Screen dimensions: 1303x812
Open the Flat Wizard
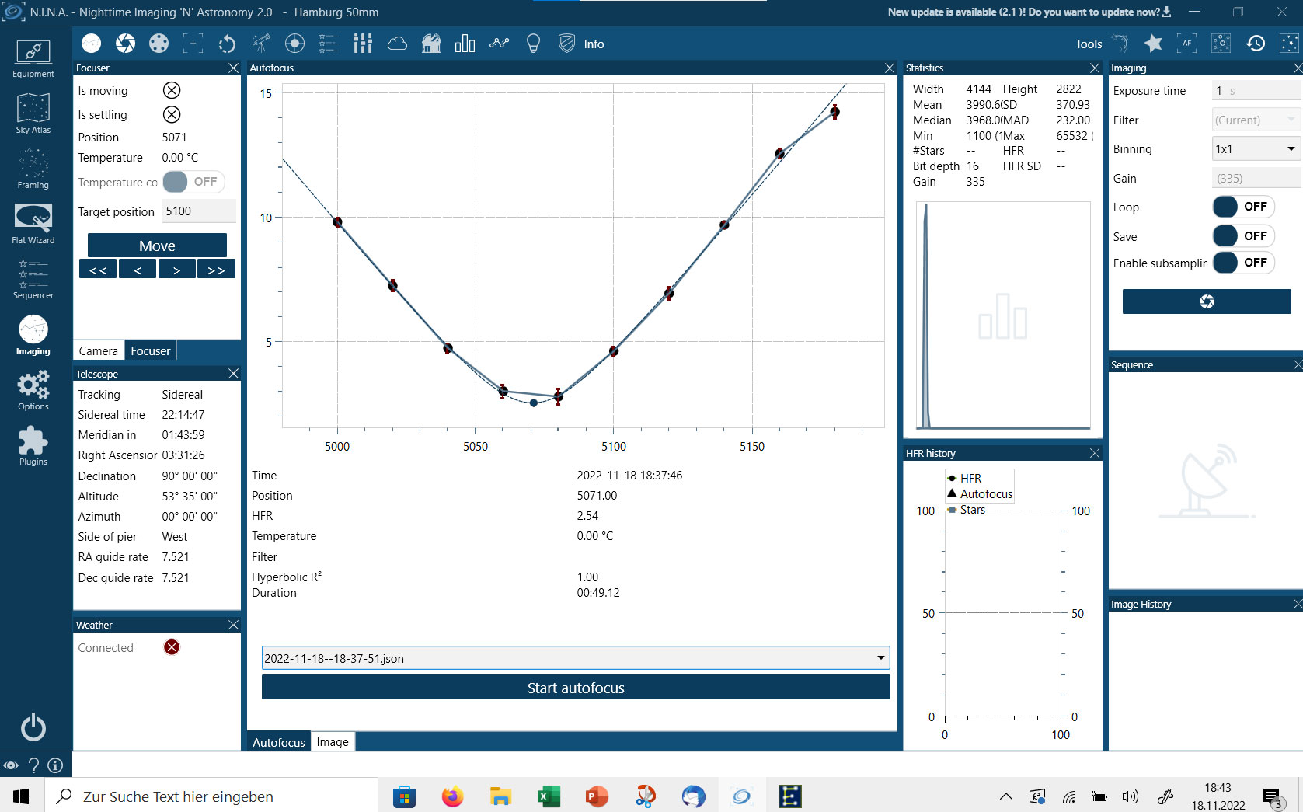pyautogui.click(x=33, y=224)
